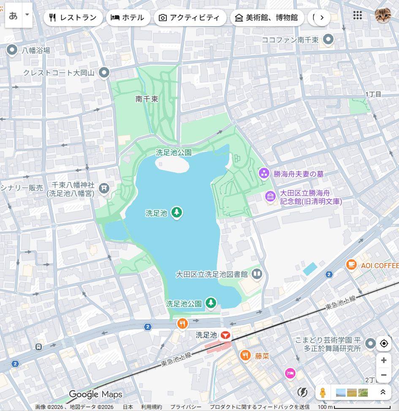The height and width of the screenshot is (411, 399).
Task: Expand the imagery panel with double chevron
Action: pyautogui.click(x=383, y=392)
